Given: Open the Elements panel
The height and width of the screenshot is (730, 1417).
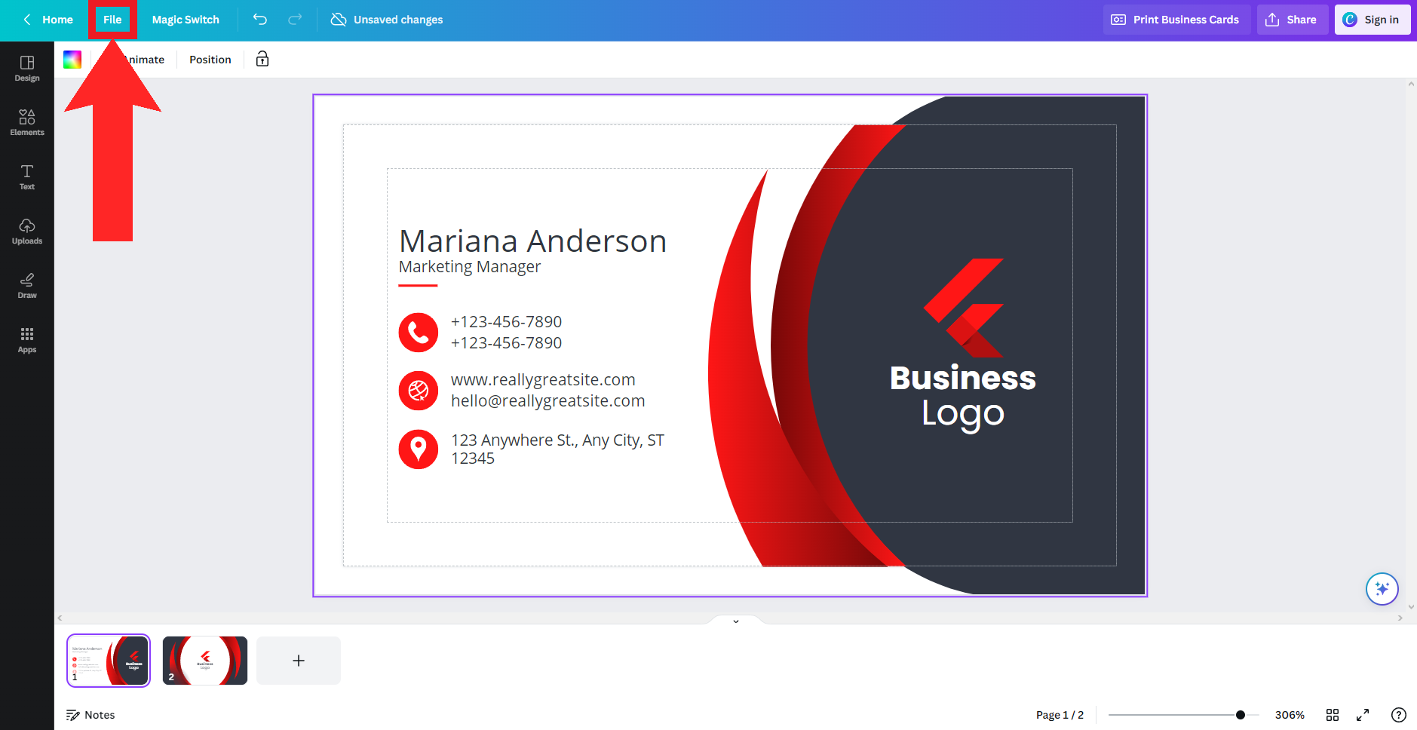Looking at the screenshot, I should click(27, 122).
